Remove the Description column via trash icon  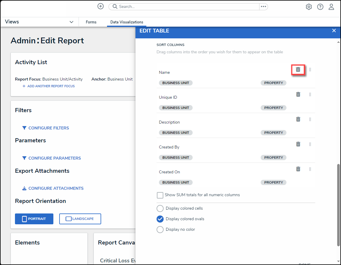298,119
